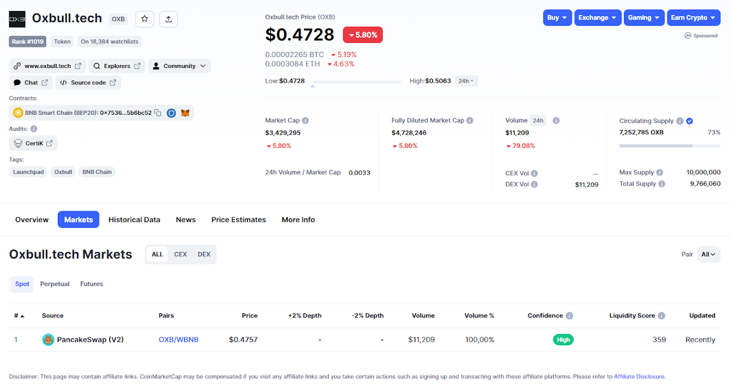732x391 pixels.
Task: Click the BNB Smart Chain coin icon
Action: (18, 113)
